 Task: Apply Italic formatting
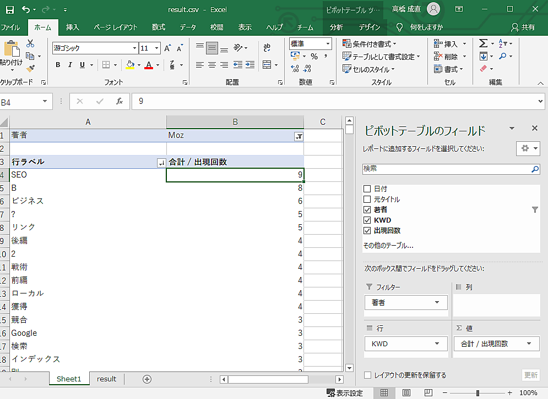click(70, 65)
